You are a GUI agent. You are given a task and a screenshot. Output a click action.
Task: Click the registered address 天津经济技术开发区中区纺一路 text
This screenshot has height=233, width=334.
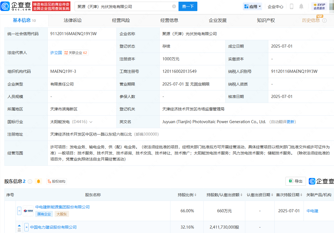(91, 134)
